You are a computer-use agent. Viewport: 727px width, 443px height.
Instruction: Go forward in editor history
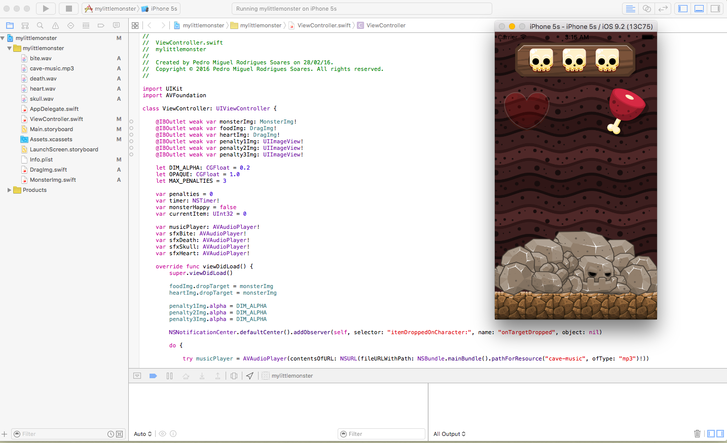coord(163,25)
